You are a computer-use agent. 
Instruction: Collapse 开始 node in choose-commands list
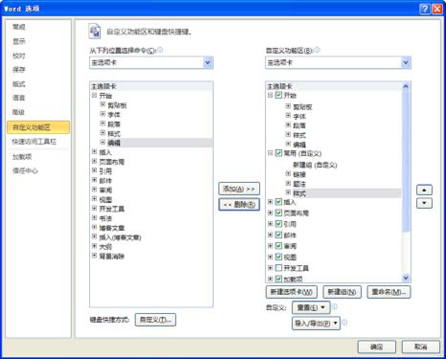click(x=94, y=95)
